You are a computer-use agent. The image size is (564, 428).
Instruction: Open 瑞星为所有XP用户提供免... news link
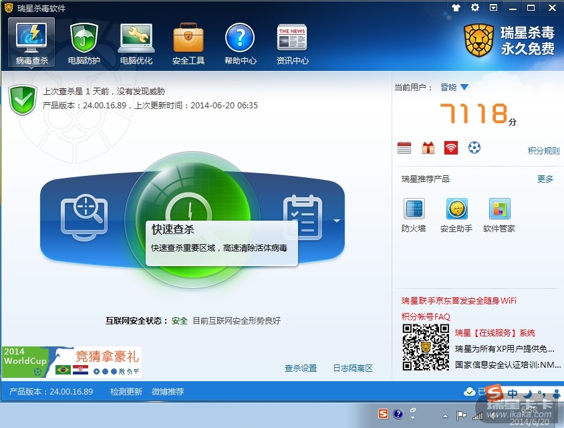click(505, 348)
